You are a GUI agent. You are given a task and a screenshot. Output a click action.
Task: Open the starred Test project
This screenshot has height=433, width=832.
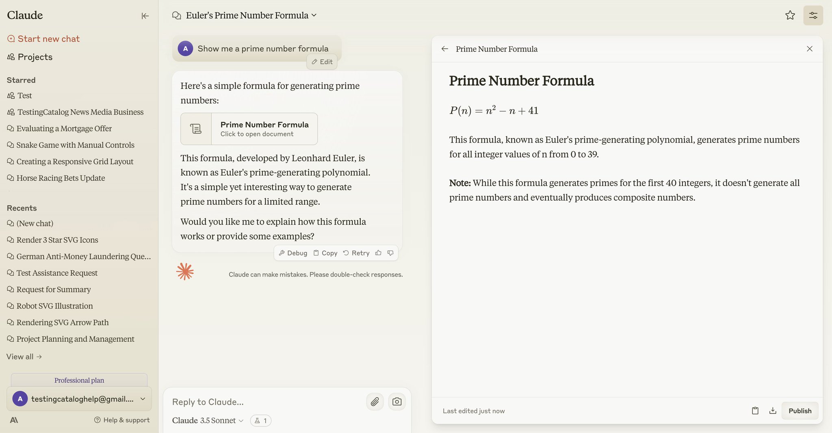click(19, 95)
